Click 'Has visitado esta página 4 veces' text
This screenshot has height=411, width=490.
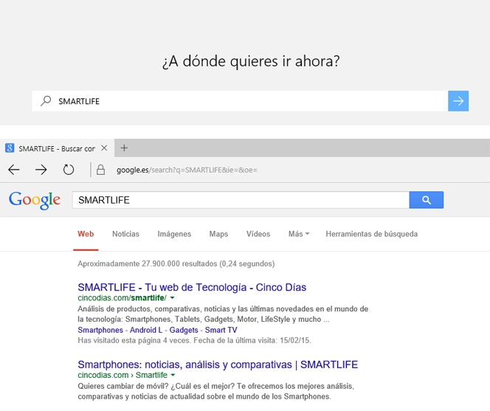click(134, 340)
